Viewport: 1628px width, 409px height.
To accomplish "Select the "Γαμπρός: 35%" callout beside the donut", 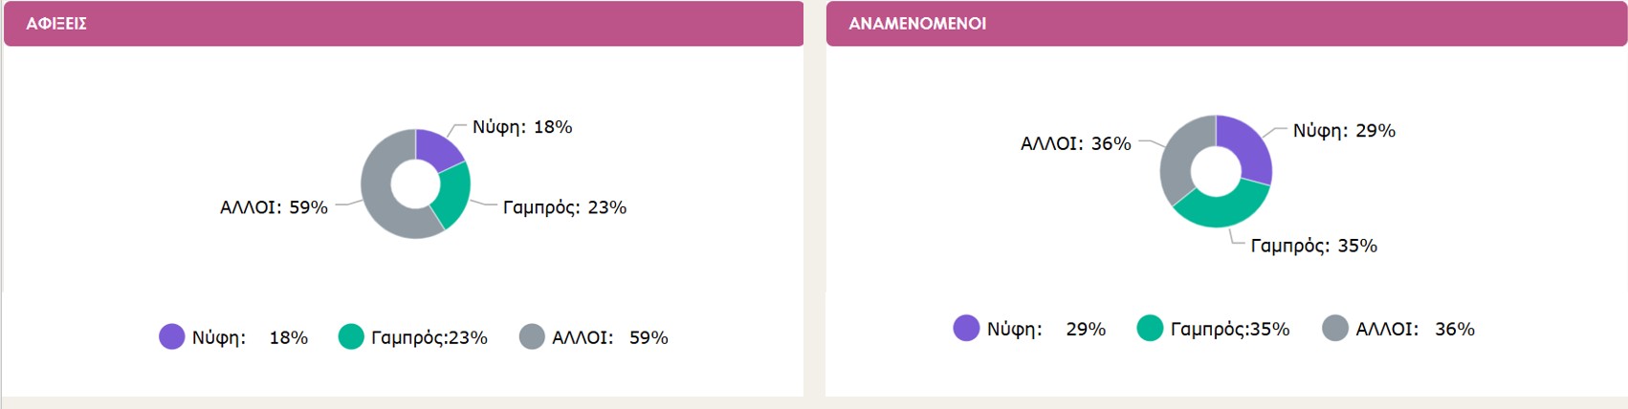I will click(1313, 246).
